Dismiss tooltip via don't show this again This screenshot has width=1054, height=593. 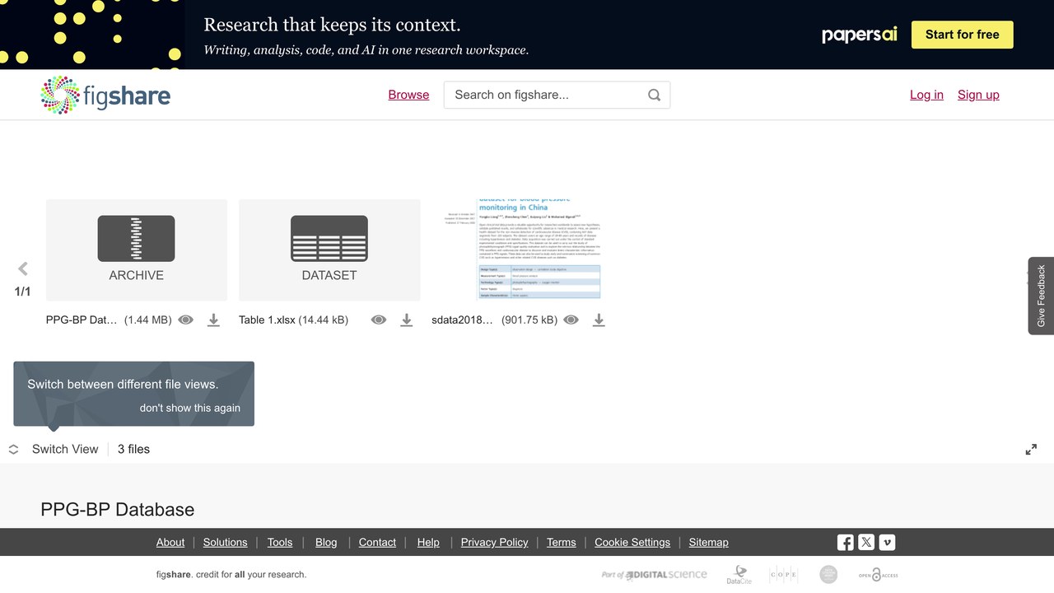(190, 408)
